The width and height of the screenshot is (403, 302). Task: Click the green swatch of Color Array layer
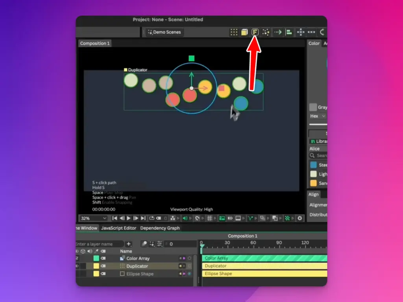point(96,258)
